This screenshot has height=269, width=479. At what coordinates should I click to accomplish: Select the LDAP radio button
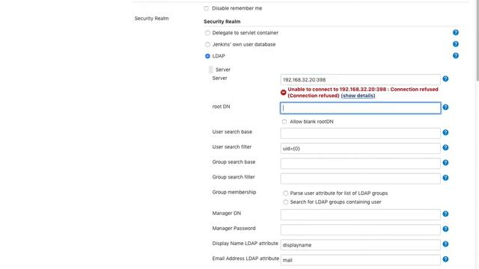point(207,56)
